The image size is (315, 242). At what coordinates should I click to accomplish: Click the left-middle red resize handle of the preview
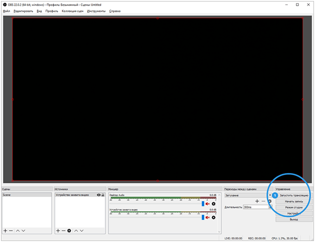click(x=13, y=99)
